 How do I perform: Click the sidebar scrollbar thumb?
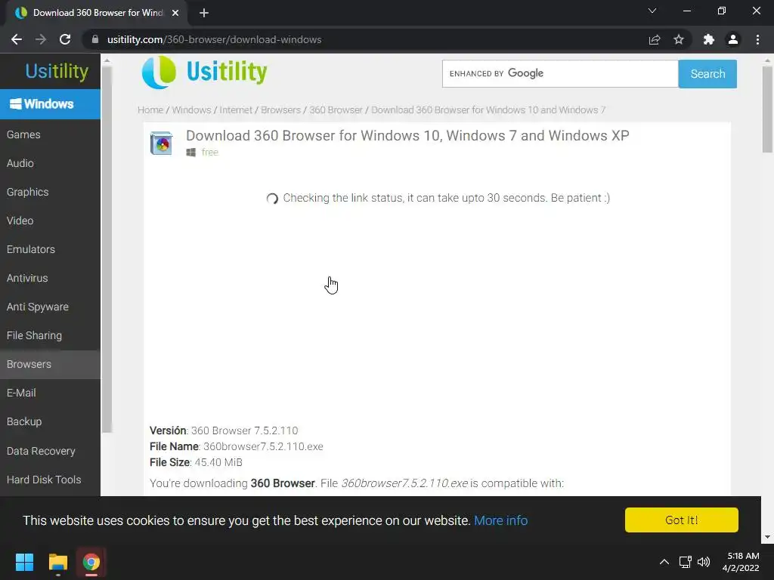[107, 249]
